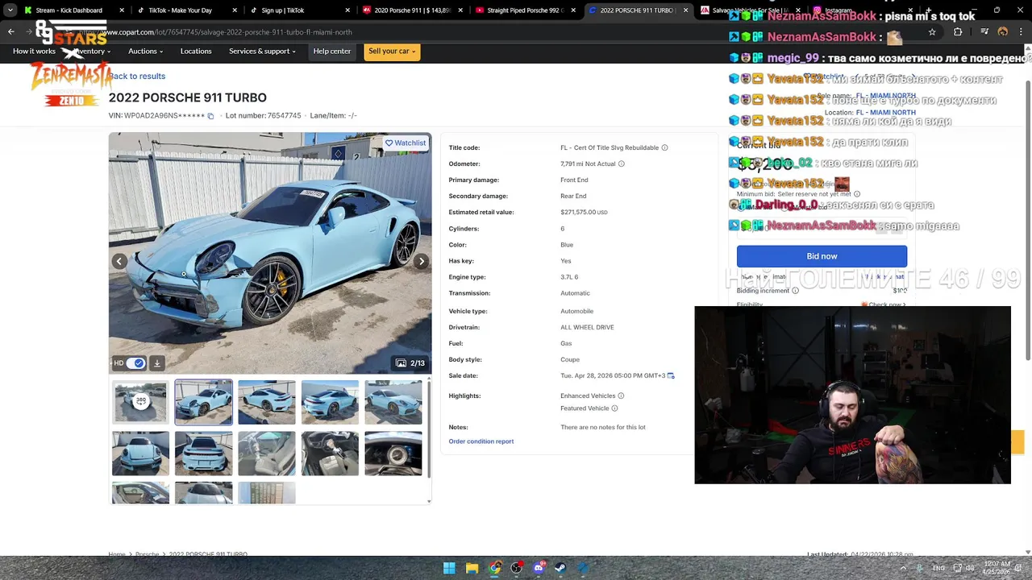
Task: Click estimated retail value $271,575.00
Action: [584, 213]
